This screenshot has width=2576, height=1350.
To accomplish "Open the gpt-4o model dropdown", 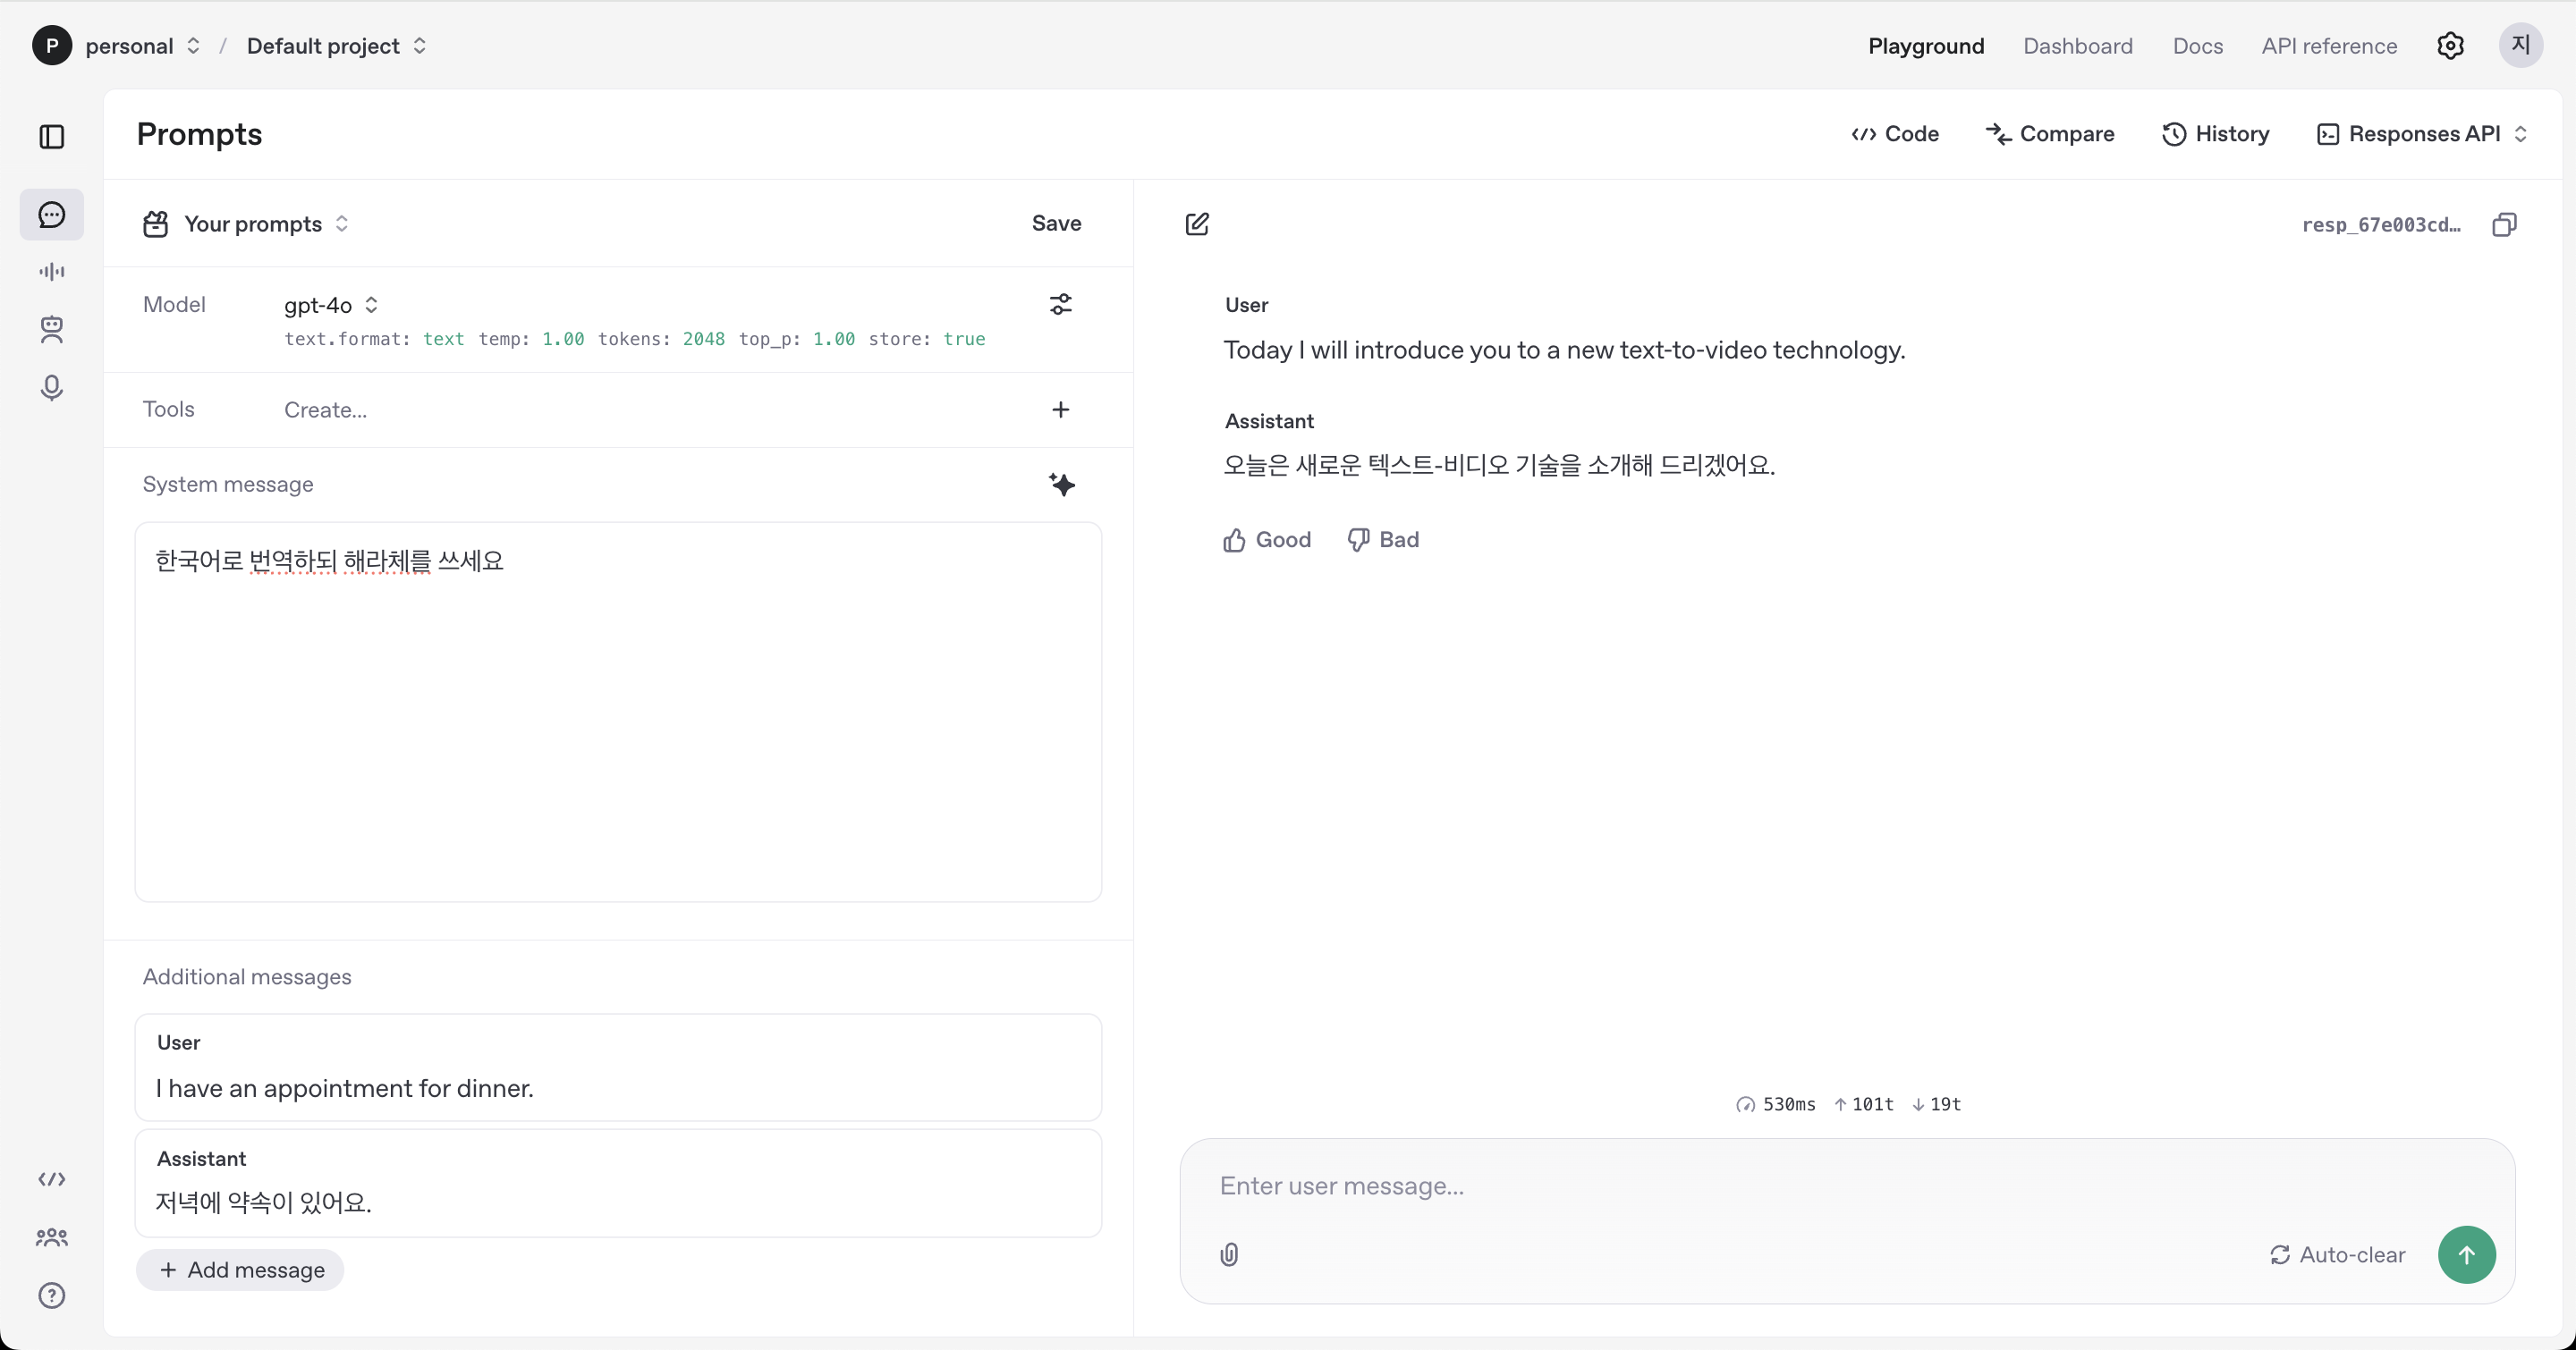I will click(x=330, y=305).
